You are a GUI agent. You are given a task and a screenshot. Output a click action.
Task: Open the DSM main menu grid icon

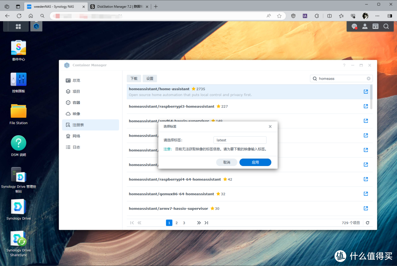[x=18, y=26]
